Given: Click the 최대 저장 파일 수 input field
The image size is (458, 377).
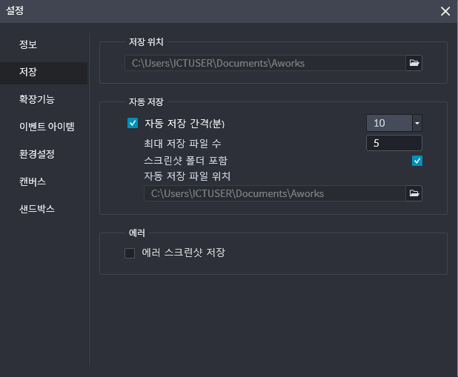Looking at the screenshot, I should coord(394,143).
